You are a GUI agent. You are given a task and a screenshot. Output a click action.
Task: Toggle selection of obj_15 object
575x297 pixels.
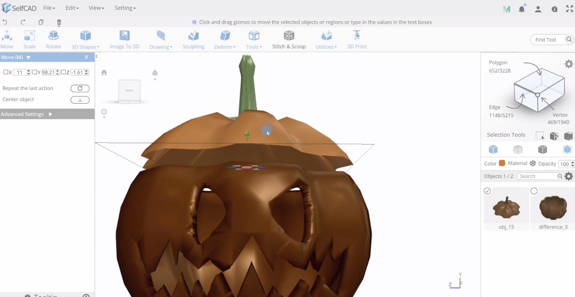[x=487, y=191]
